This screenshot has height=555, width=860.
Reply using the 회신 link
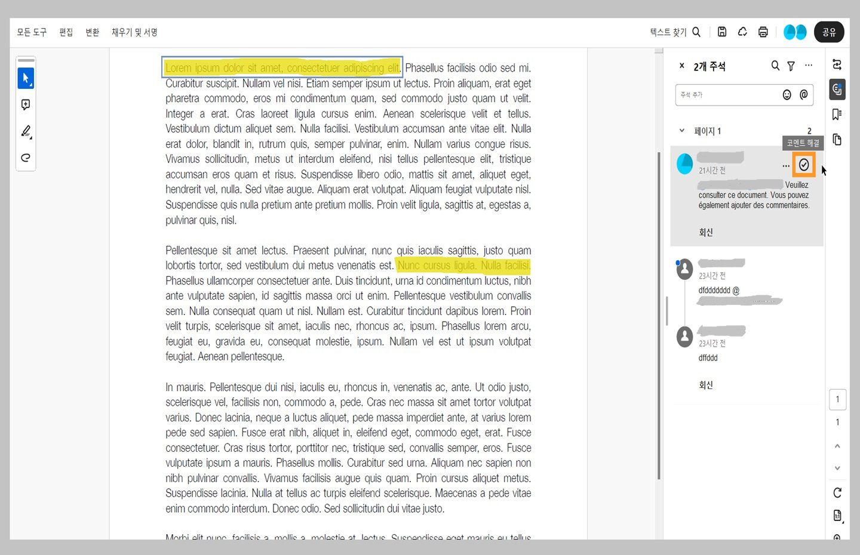click(706, 232)
